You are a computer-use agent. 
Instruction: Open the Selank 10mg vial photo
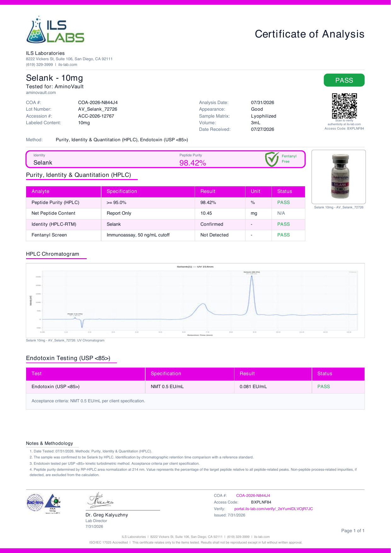pyautogui.click(x=339, y=177)
